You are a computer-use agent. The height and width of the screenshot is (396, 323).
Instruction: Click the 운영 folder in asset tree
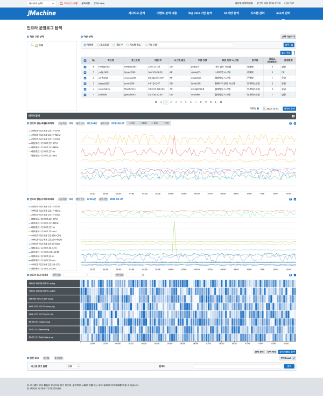click(x=41, y=45)
